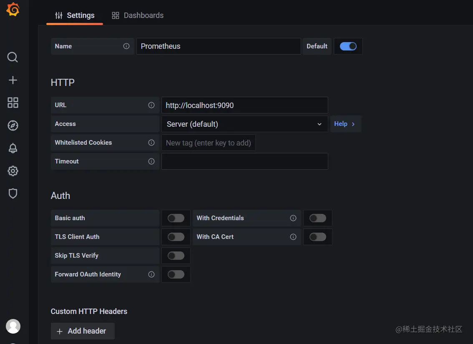The image size is (473, 344).
Task: Click the user avatar icon
Action: coord(13,326)
